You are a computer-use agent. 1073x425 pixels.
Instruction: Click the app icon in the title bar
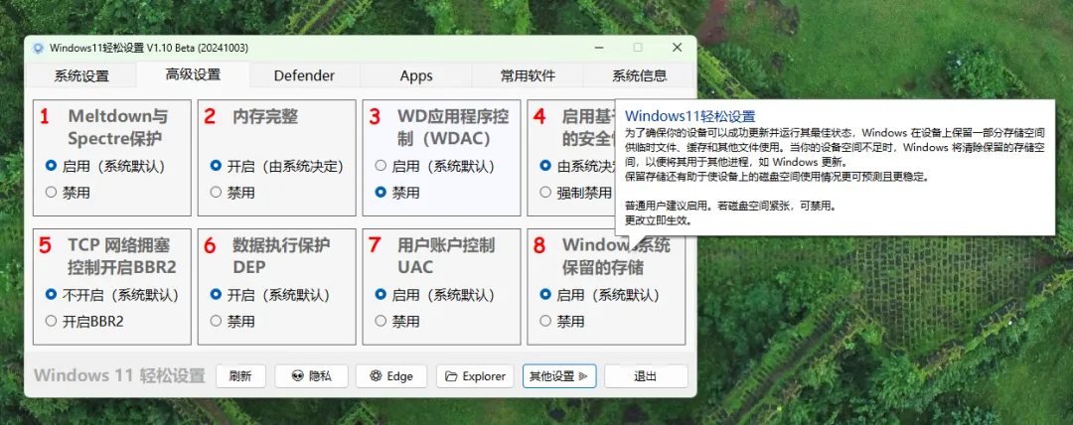(38, 48)
